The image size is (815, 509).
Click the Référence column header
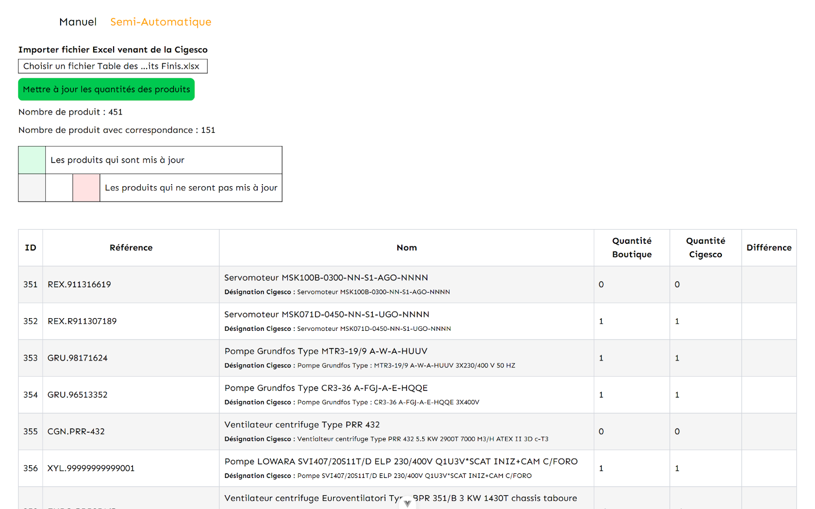tap(131, 248)
